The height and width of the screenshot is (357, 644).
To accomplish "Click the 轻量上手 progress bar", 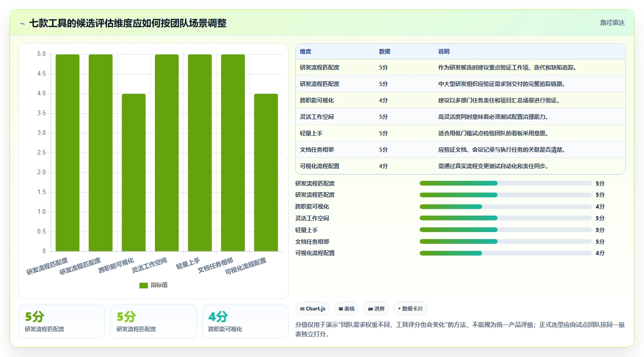I will click(x=506, y=230).
